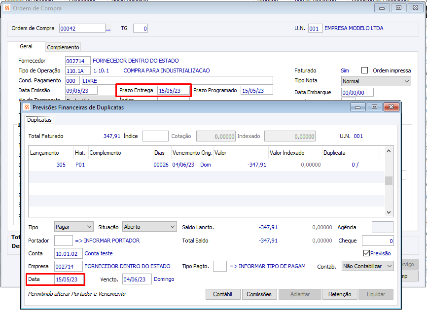427x312 pixels.
Task: Uncheck the Previsão checkbox
Action: coord(366,253)
